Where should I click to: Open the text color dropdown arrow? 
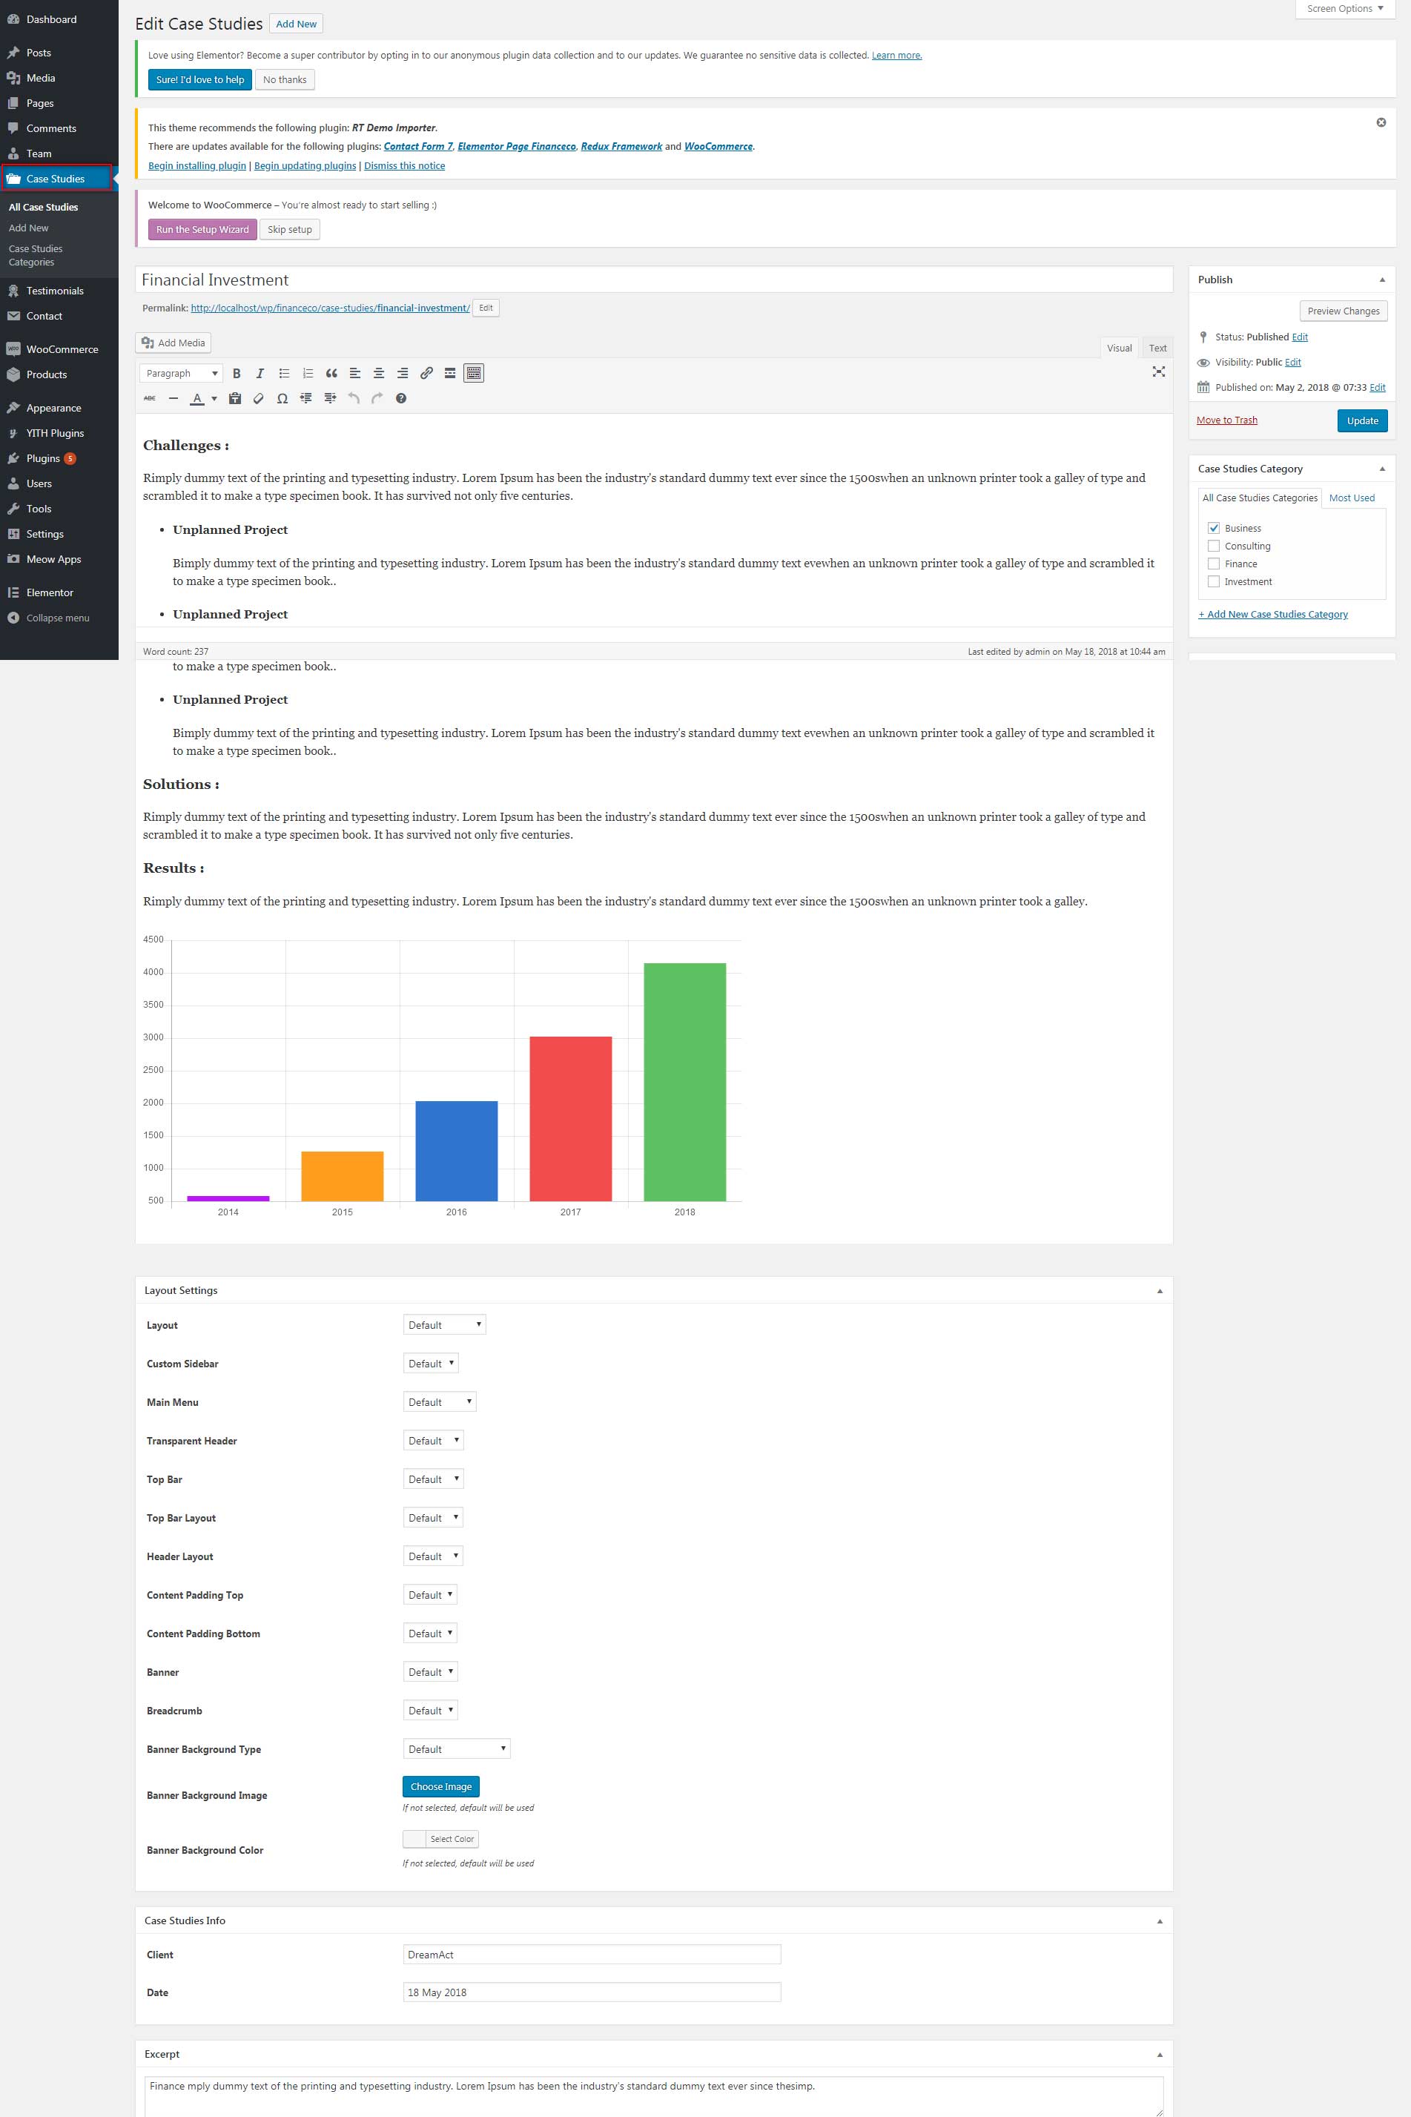click(214, 399)
